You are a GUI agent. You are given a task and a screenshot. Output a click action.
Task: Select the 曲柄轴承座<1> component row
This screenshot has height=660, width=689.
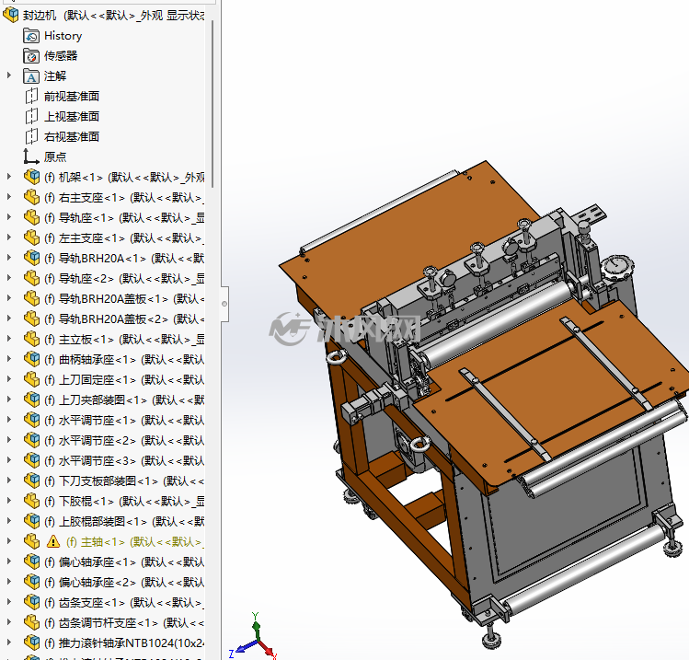(x=124, y=359)
